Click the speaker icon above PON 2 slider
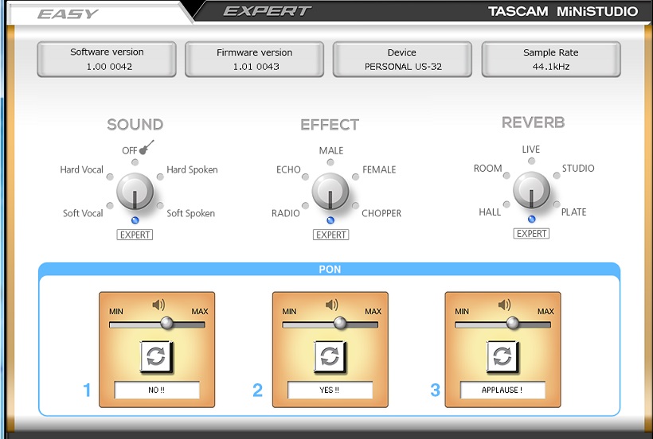 coord(332,305)
